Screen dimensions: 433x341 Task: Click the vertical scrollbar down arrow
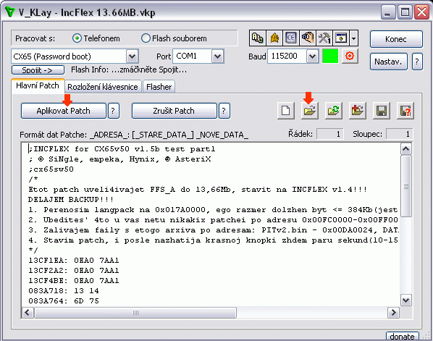[x=405, y=300]
